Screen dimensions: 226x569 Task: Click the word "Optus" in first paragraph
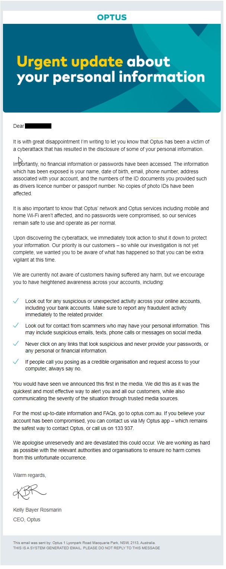coord(157,142)
